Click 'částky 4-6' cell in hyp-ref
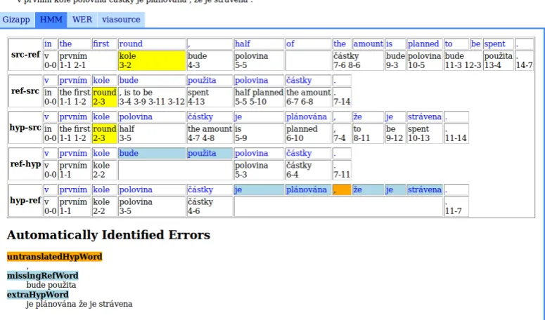The width and height of the screenshot is (545, 320). 210,206
